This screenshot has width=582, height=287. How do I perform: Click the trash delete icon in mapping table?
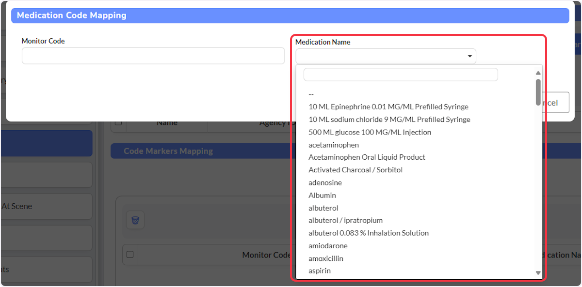pyautogui.click(x=135, y=220)
